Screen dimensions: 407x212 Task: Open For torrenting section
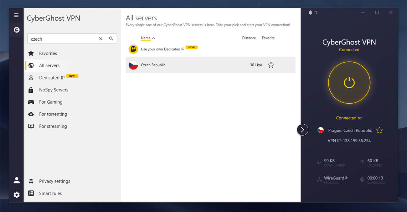click(53, 114)
